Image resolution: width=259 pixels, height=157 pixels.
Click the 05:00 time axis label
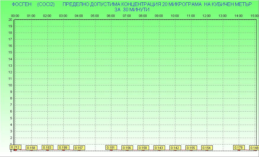point(95,16)
